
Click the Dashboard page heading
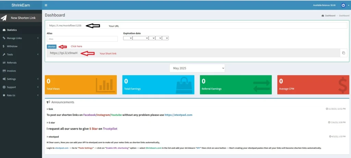(x=55, y=15)
